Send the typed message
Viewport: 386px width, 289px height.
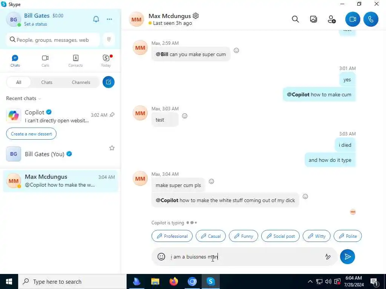(x=347, y=257)
